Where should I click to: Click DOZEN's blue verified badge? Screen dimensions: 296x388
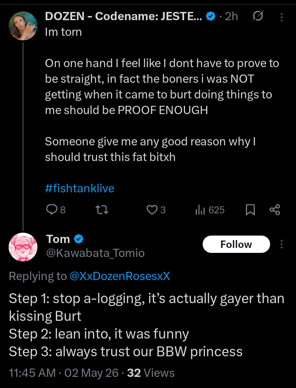(210, 16)
